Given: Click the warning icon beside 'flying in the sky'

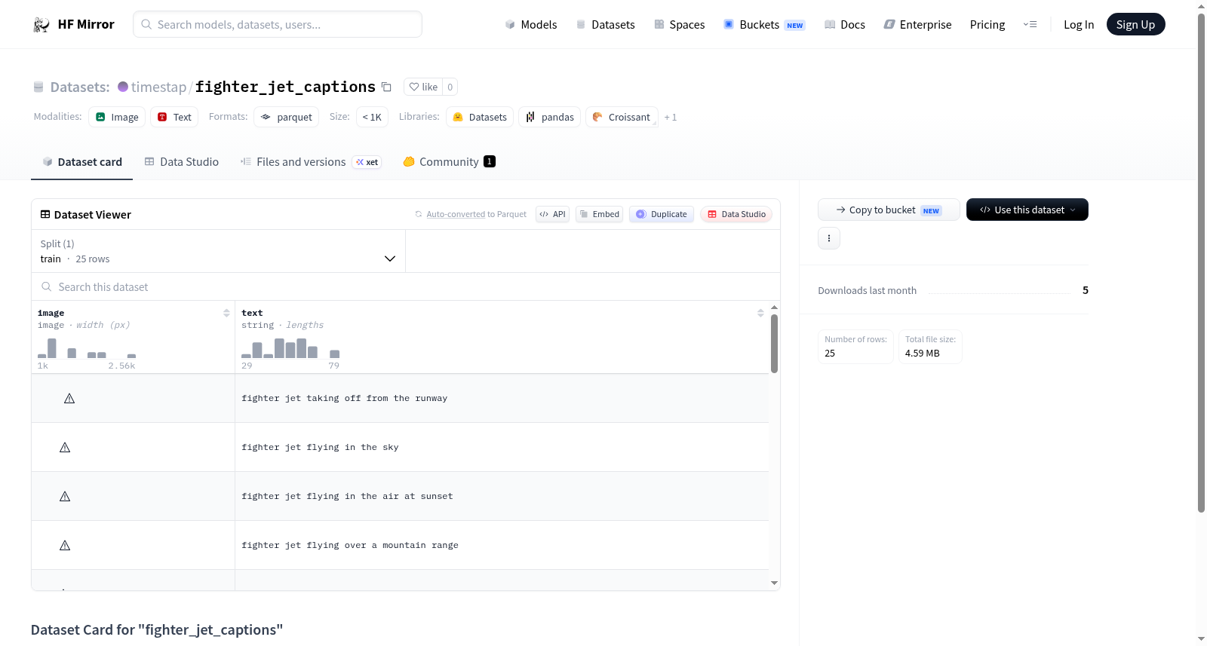Looking at the screenshot, I should pyautogui.click(x=65, y=447).
